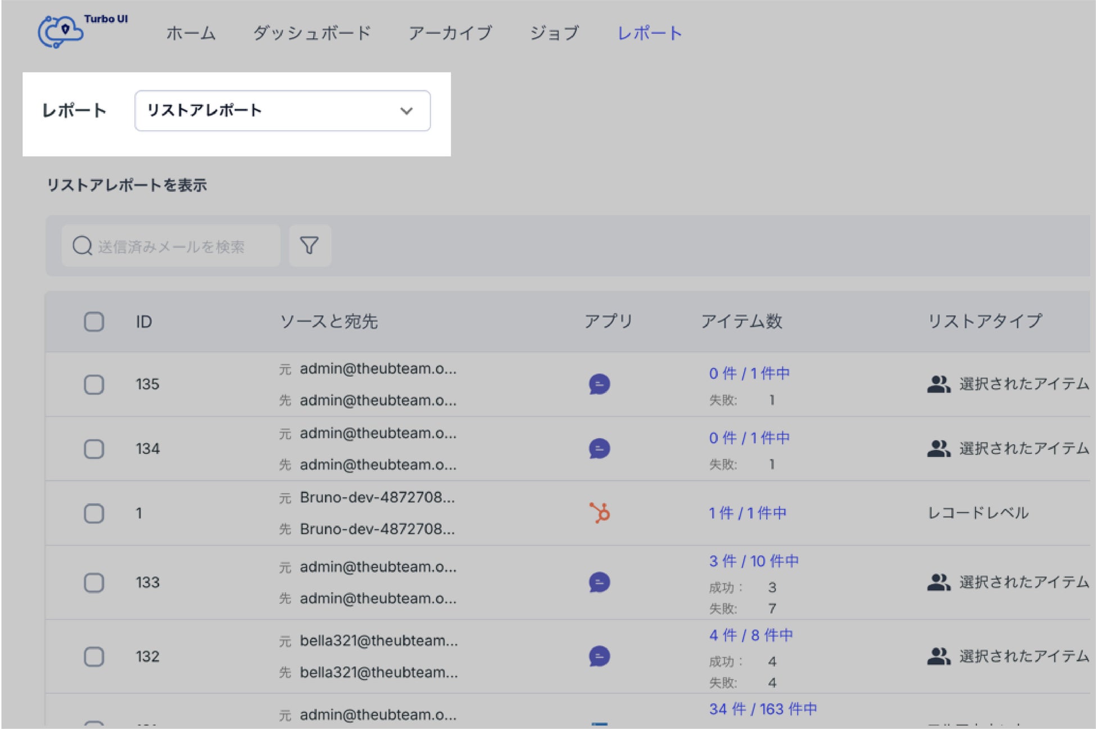Select the checkbox for row ID 1
This screenshot has height=729, width=1096.
coord(94,513)
